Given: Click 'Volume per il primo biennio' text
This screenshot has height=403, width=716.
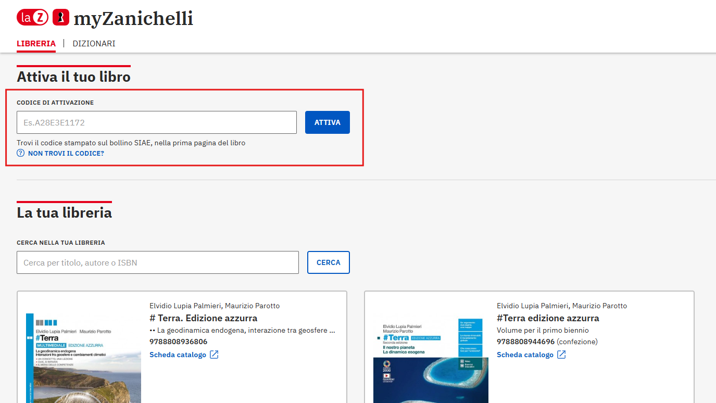Looking at the screenshot, I should click(x=543, y=330).
